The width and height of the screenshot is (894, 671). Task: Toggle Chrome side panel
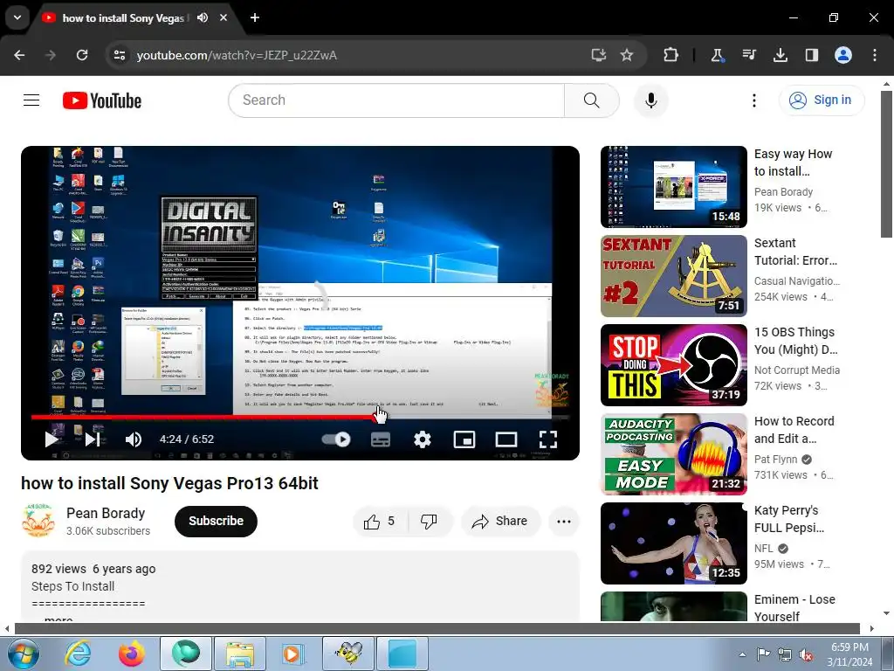pyautogui.click(x=811, y=55)
